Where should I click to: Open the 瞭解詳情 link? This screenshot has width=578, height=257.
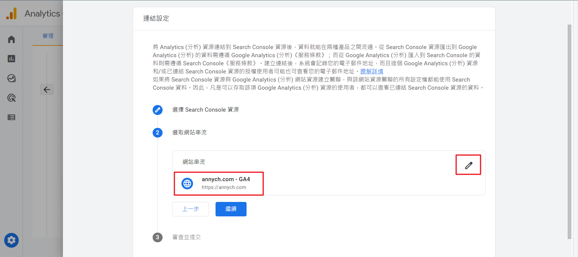tap(372, 71)
